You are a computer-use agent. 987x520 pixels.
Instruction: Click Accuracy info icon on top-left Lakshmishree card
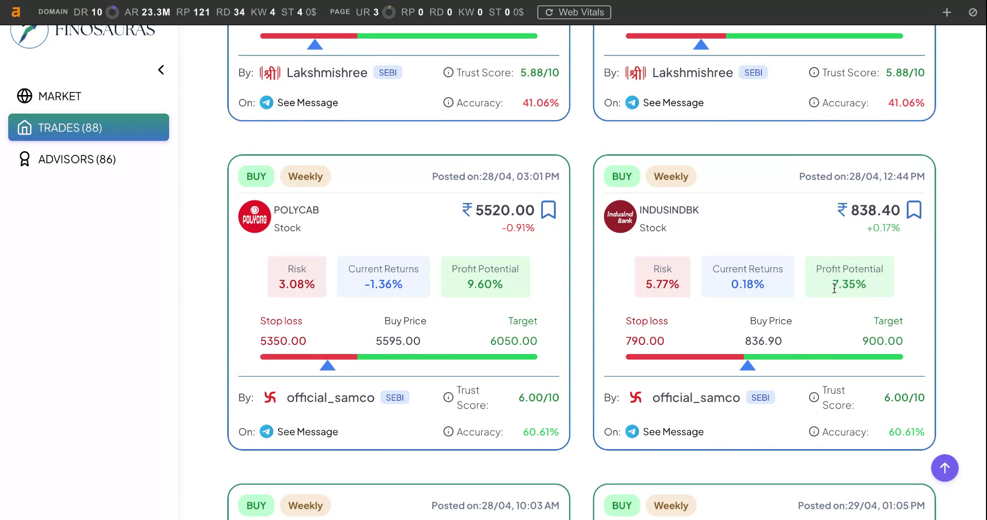coord(448,103)
